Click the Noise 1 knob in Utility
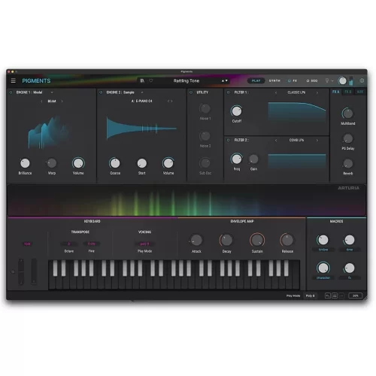 pos(205,109)
